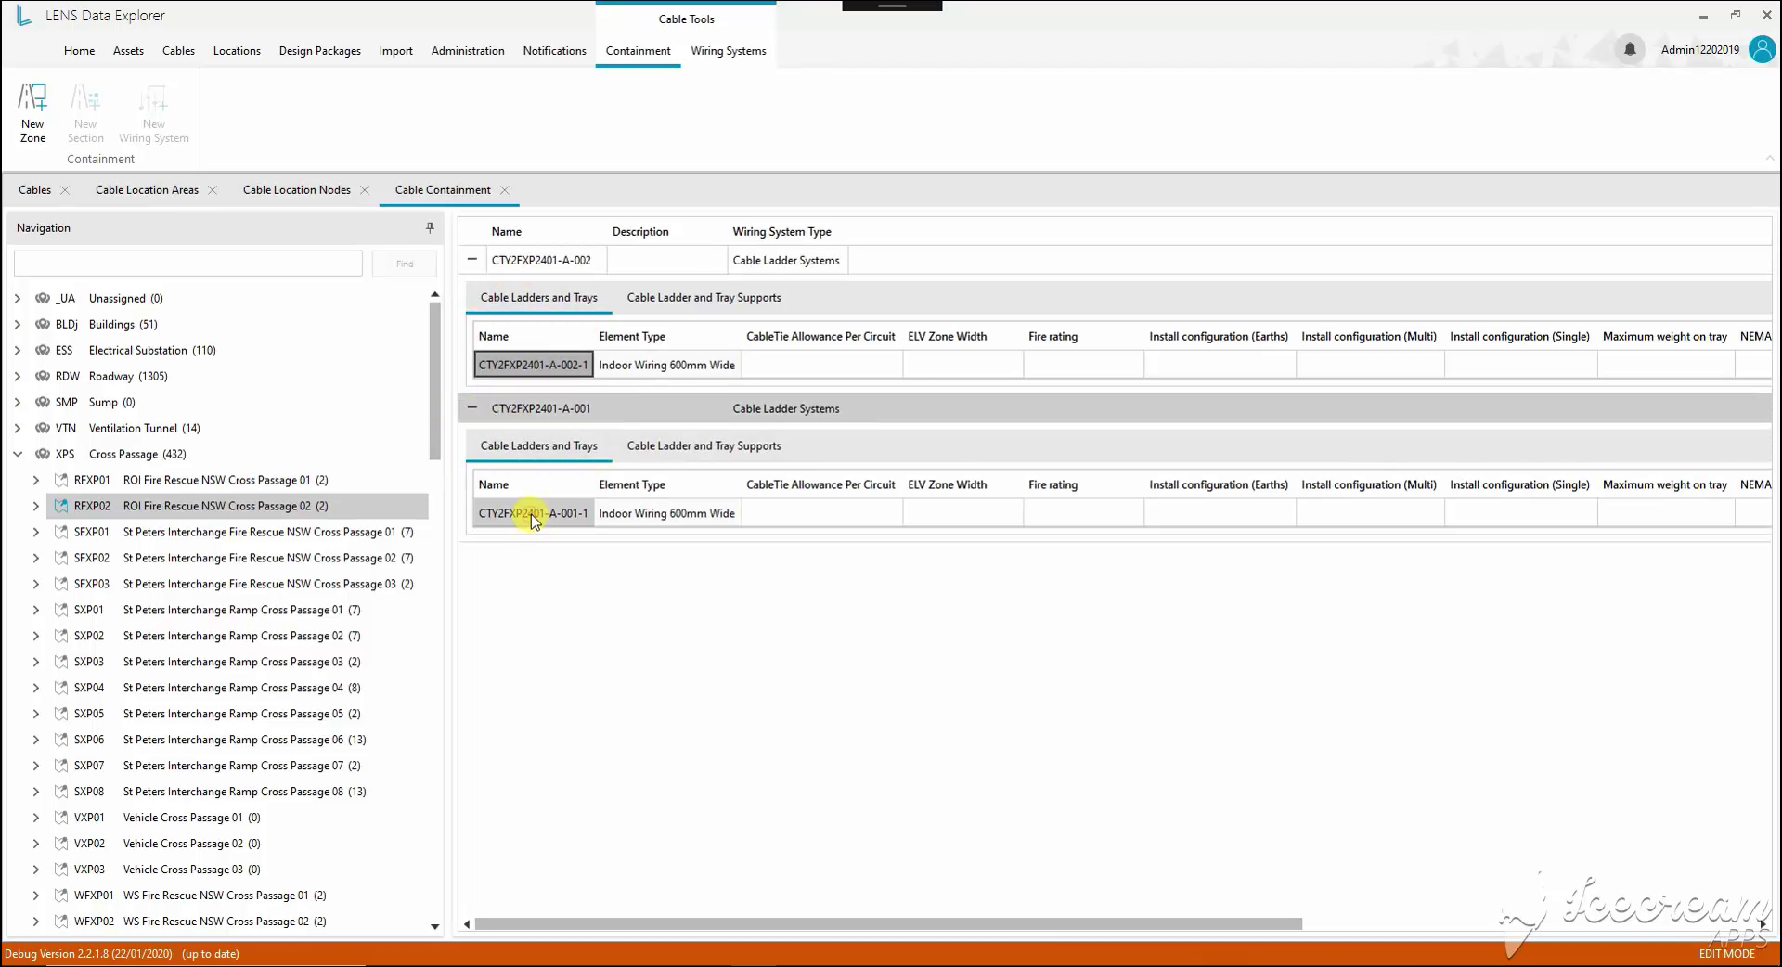1782x967 pixels.
Task: Close the Cables document tab
Action: point(65,190)
